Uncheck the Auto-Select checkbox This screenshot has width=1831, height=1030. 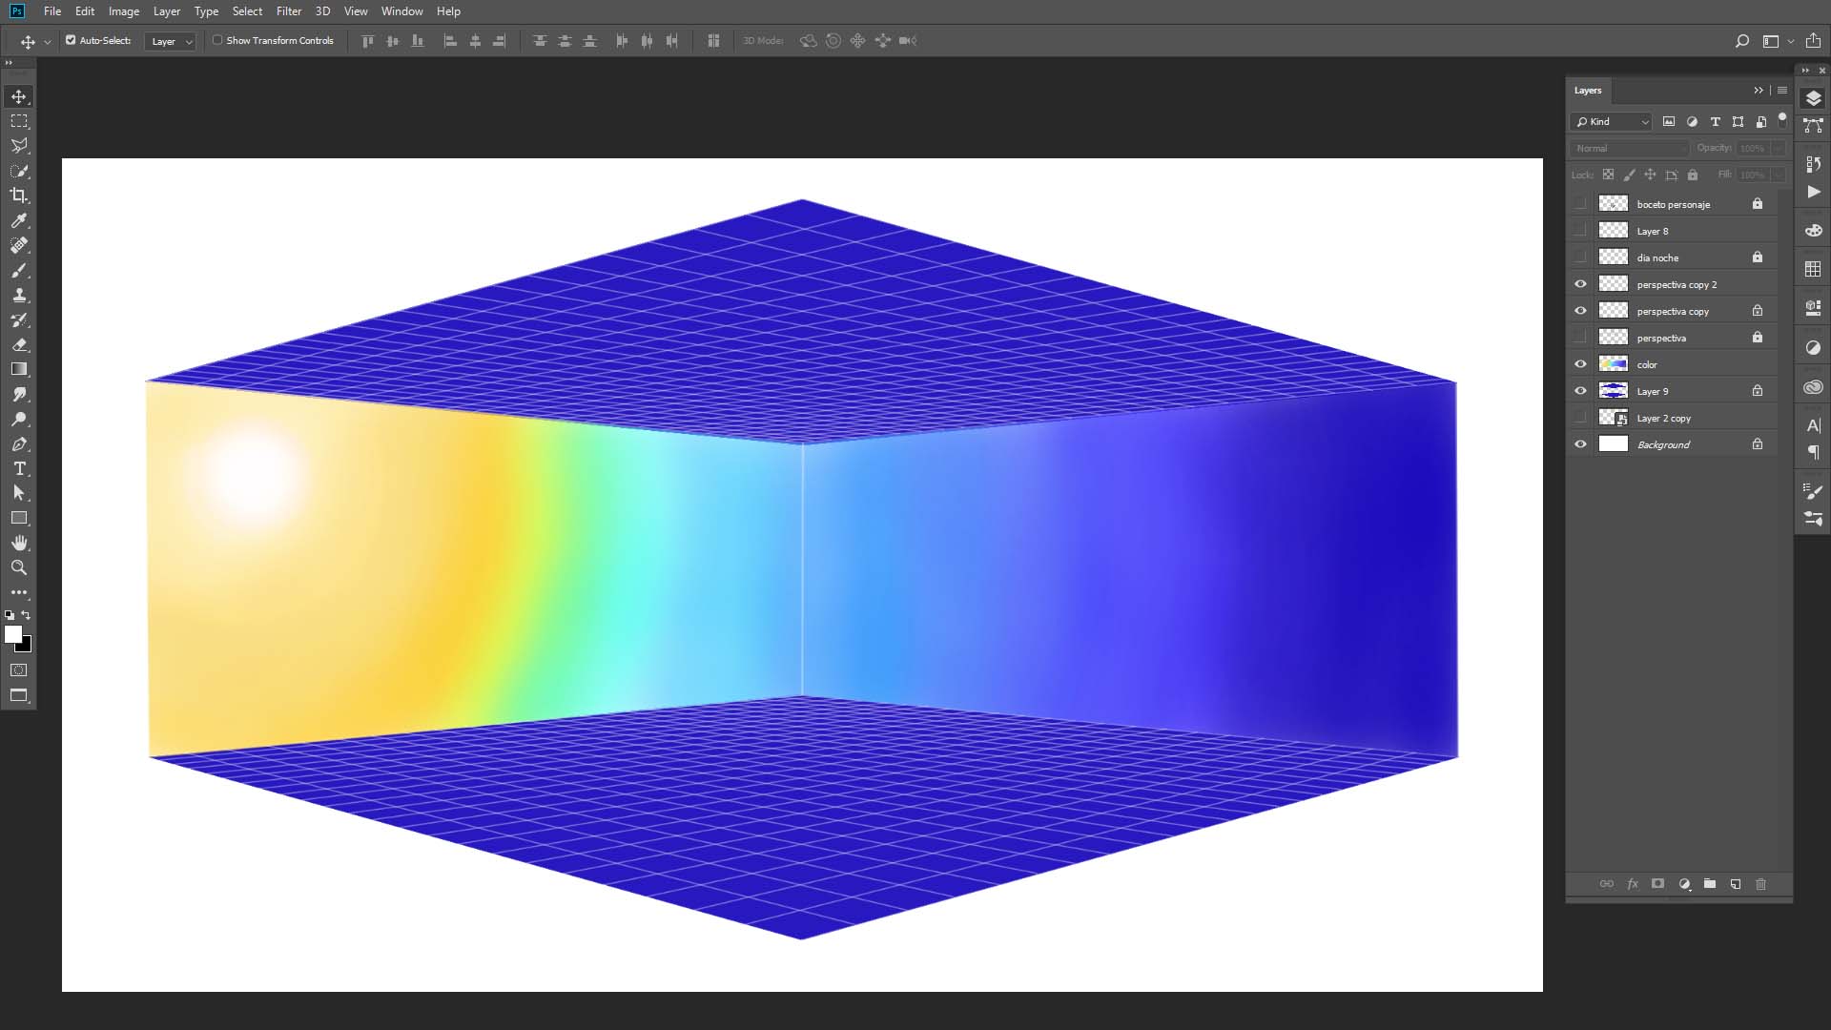point(71,40)
